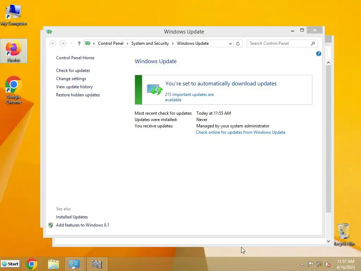Click Managed by your system administrator text
361x271 pixels.
[x=233, y=126]
